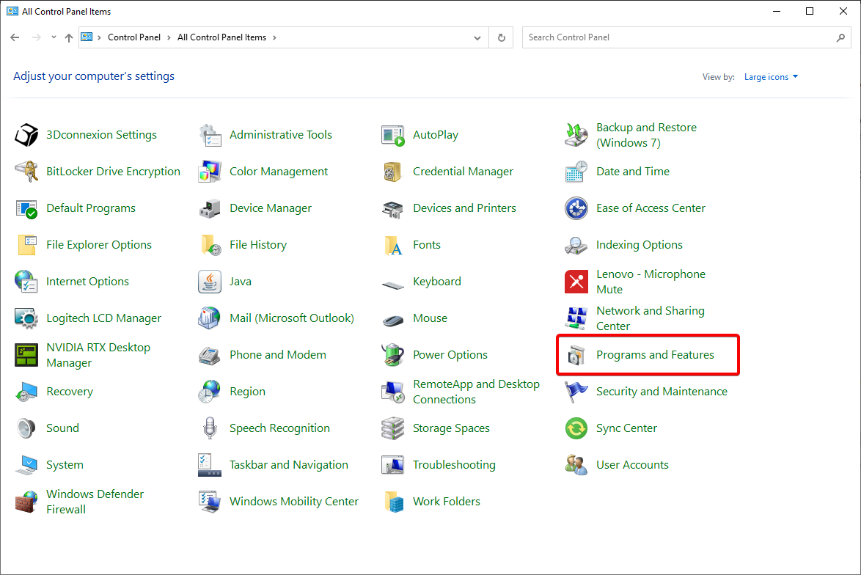The image size is (861, 575).
Task: Go back with the Back arrow
Action: [x=15, y=37]
